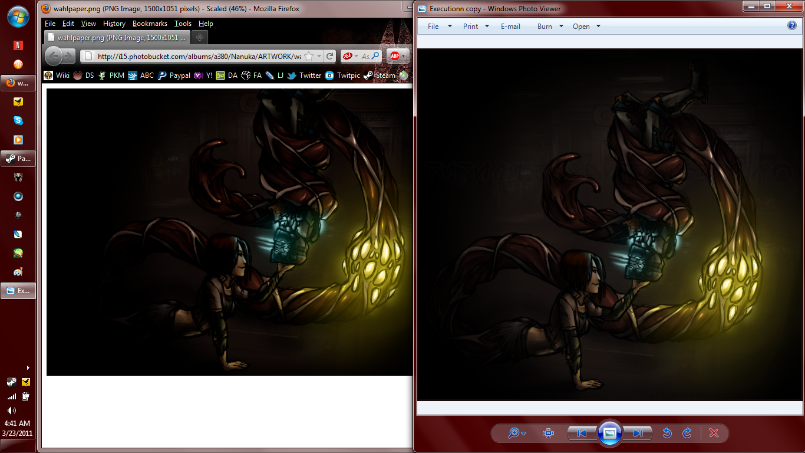Viewport: 805px width, 453px height.
Task: Rotate picture counterclockwise
Action: (667, 434)
